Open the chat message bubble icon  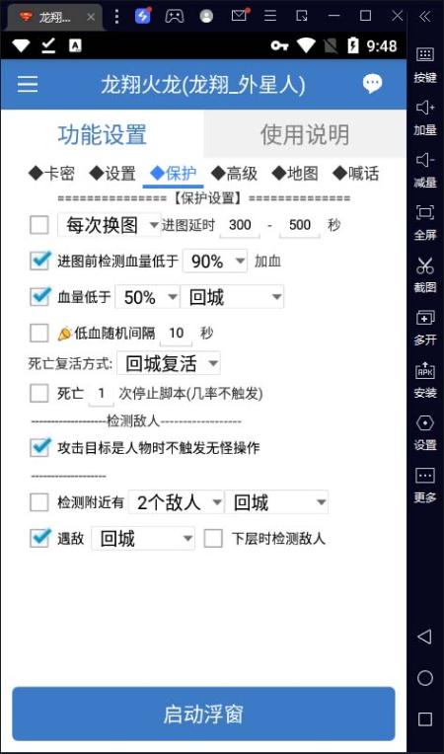tap(372, 84)
